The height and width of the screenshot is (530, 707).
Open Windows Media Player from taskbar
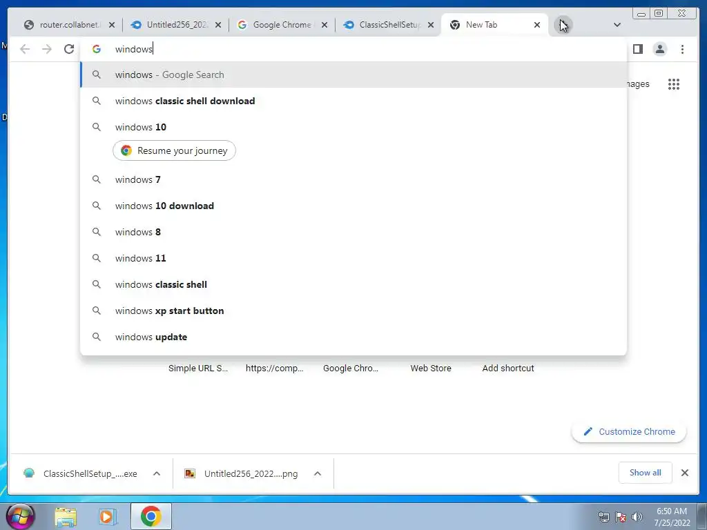pos(106,516)
